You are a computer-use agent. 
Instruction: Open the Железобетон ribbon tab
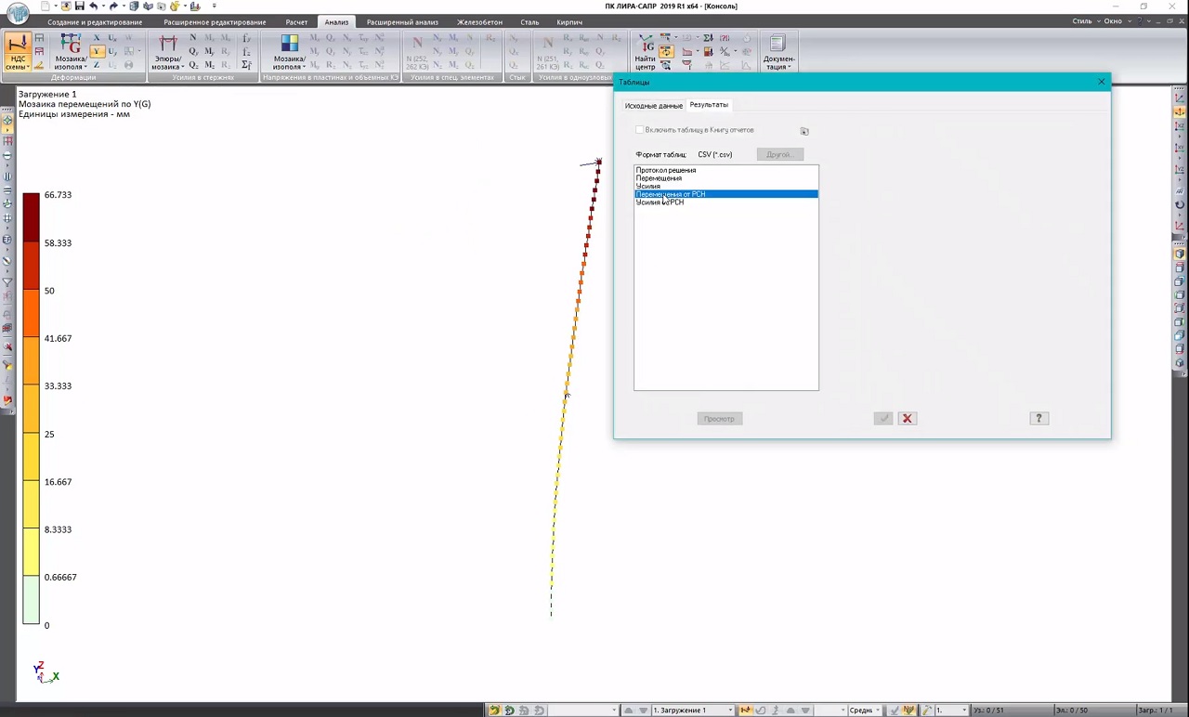(x=479, y=22)
